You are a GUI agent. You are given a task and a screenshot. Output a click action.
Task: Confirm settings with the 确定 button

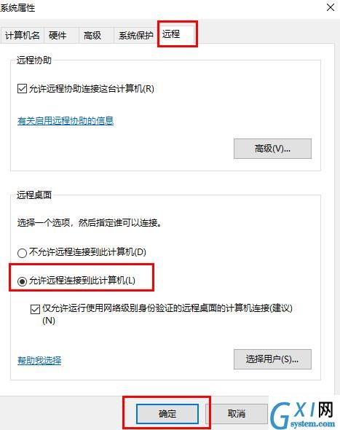(x=167, y=413)
